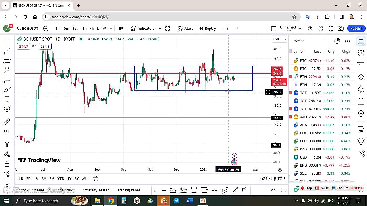Open the Alerts clock panel
This screenshot has width=367, height=206.
point(361,53)
